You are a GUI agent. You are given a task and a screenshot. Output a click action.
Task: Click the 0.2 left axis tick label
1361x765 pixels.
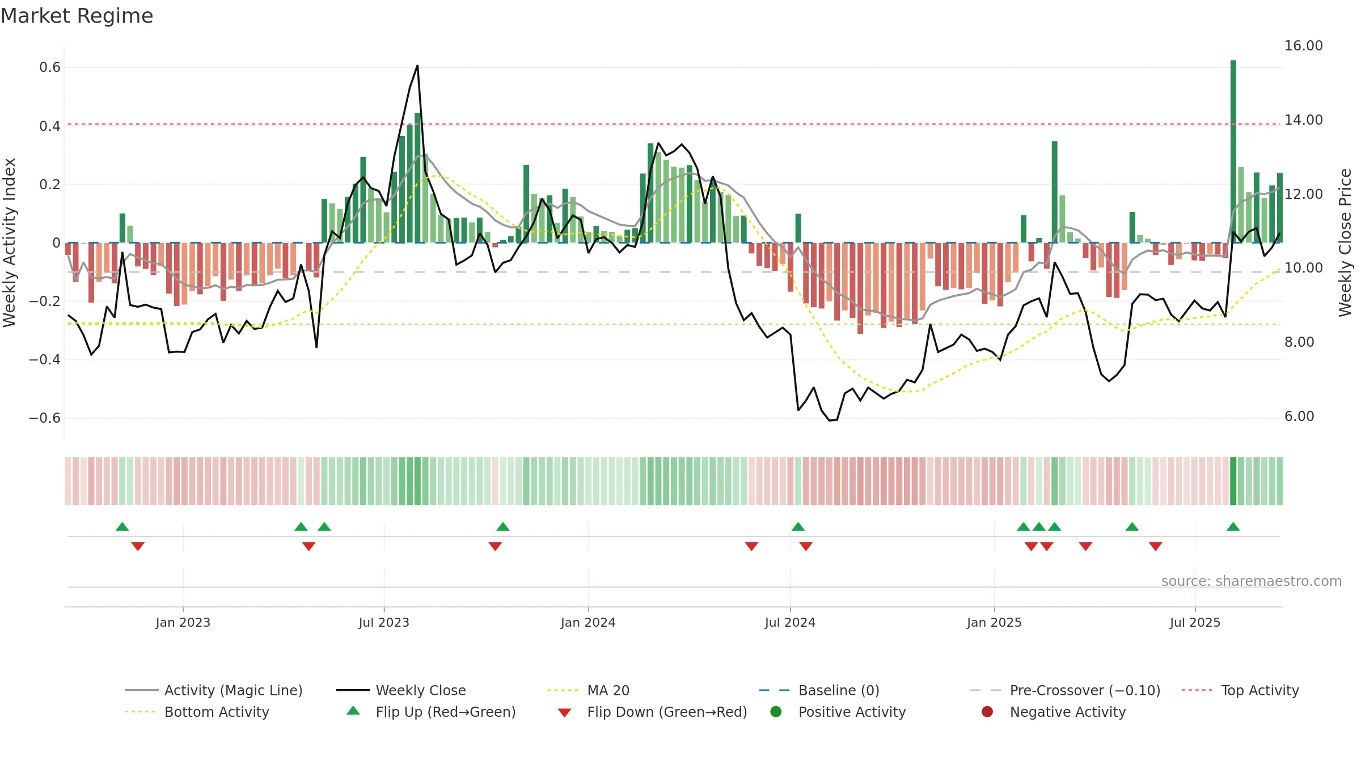[50, 184]
